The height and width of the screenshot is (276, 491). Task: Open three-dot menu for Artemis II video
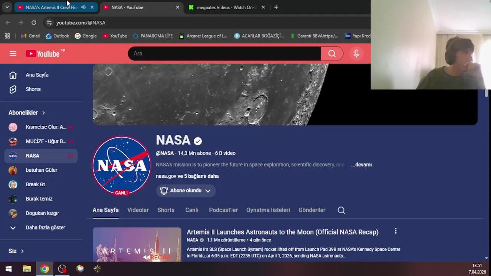395,231
